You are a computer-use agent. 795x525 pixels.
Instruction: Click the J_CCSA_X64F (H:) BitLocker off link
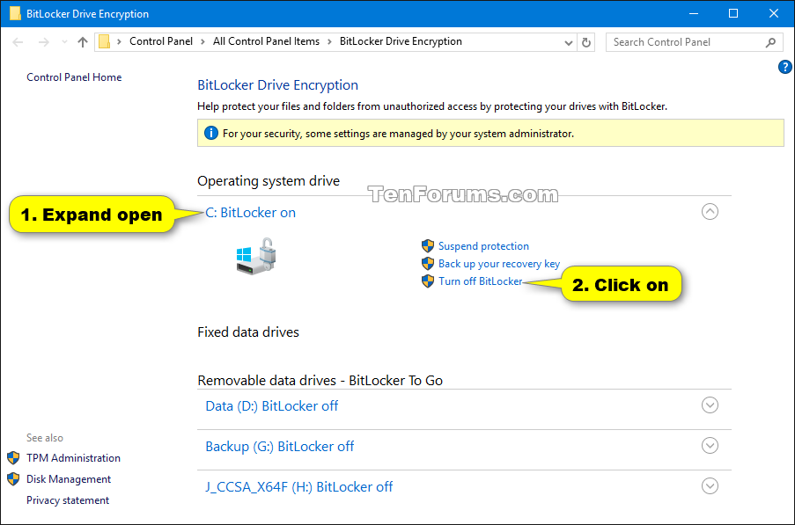point(299,487)
